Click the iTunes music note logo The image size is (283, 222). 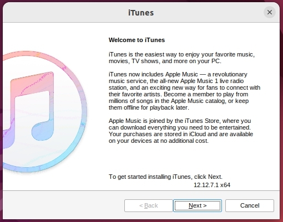point(45,112)
